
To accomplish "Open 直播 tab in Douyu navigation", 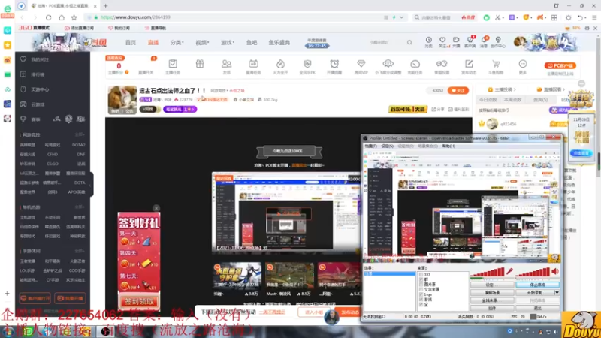I will pyautogui.click(x=153, y=43).
